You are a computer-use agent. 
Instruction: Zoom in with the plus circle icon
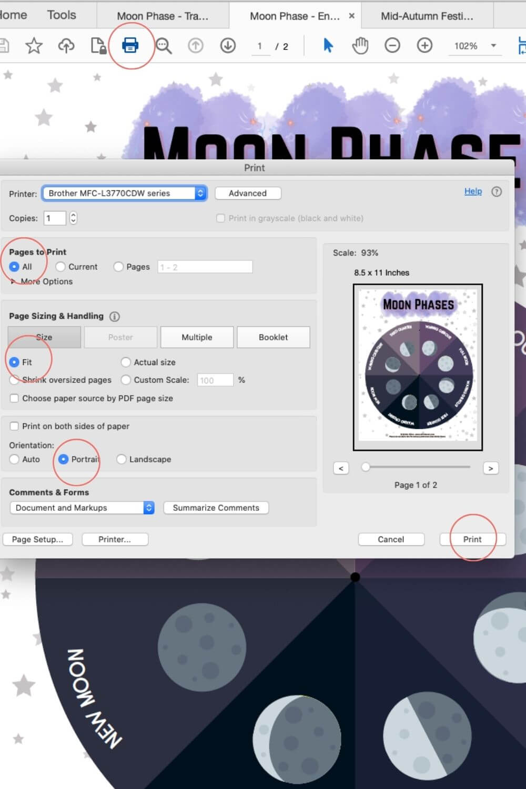click(x=424, y=46)
